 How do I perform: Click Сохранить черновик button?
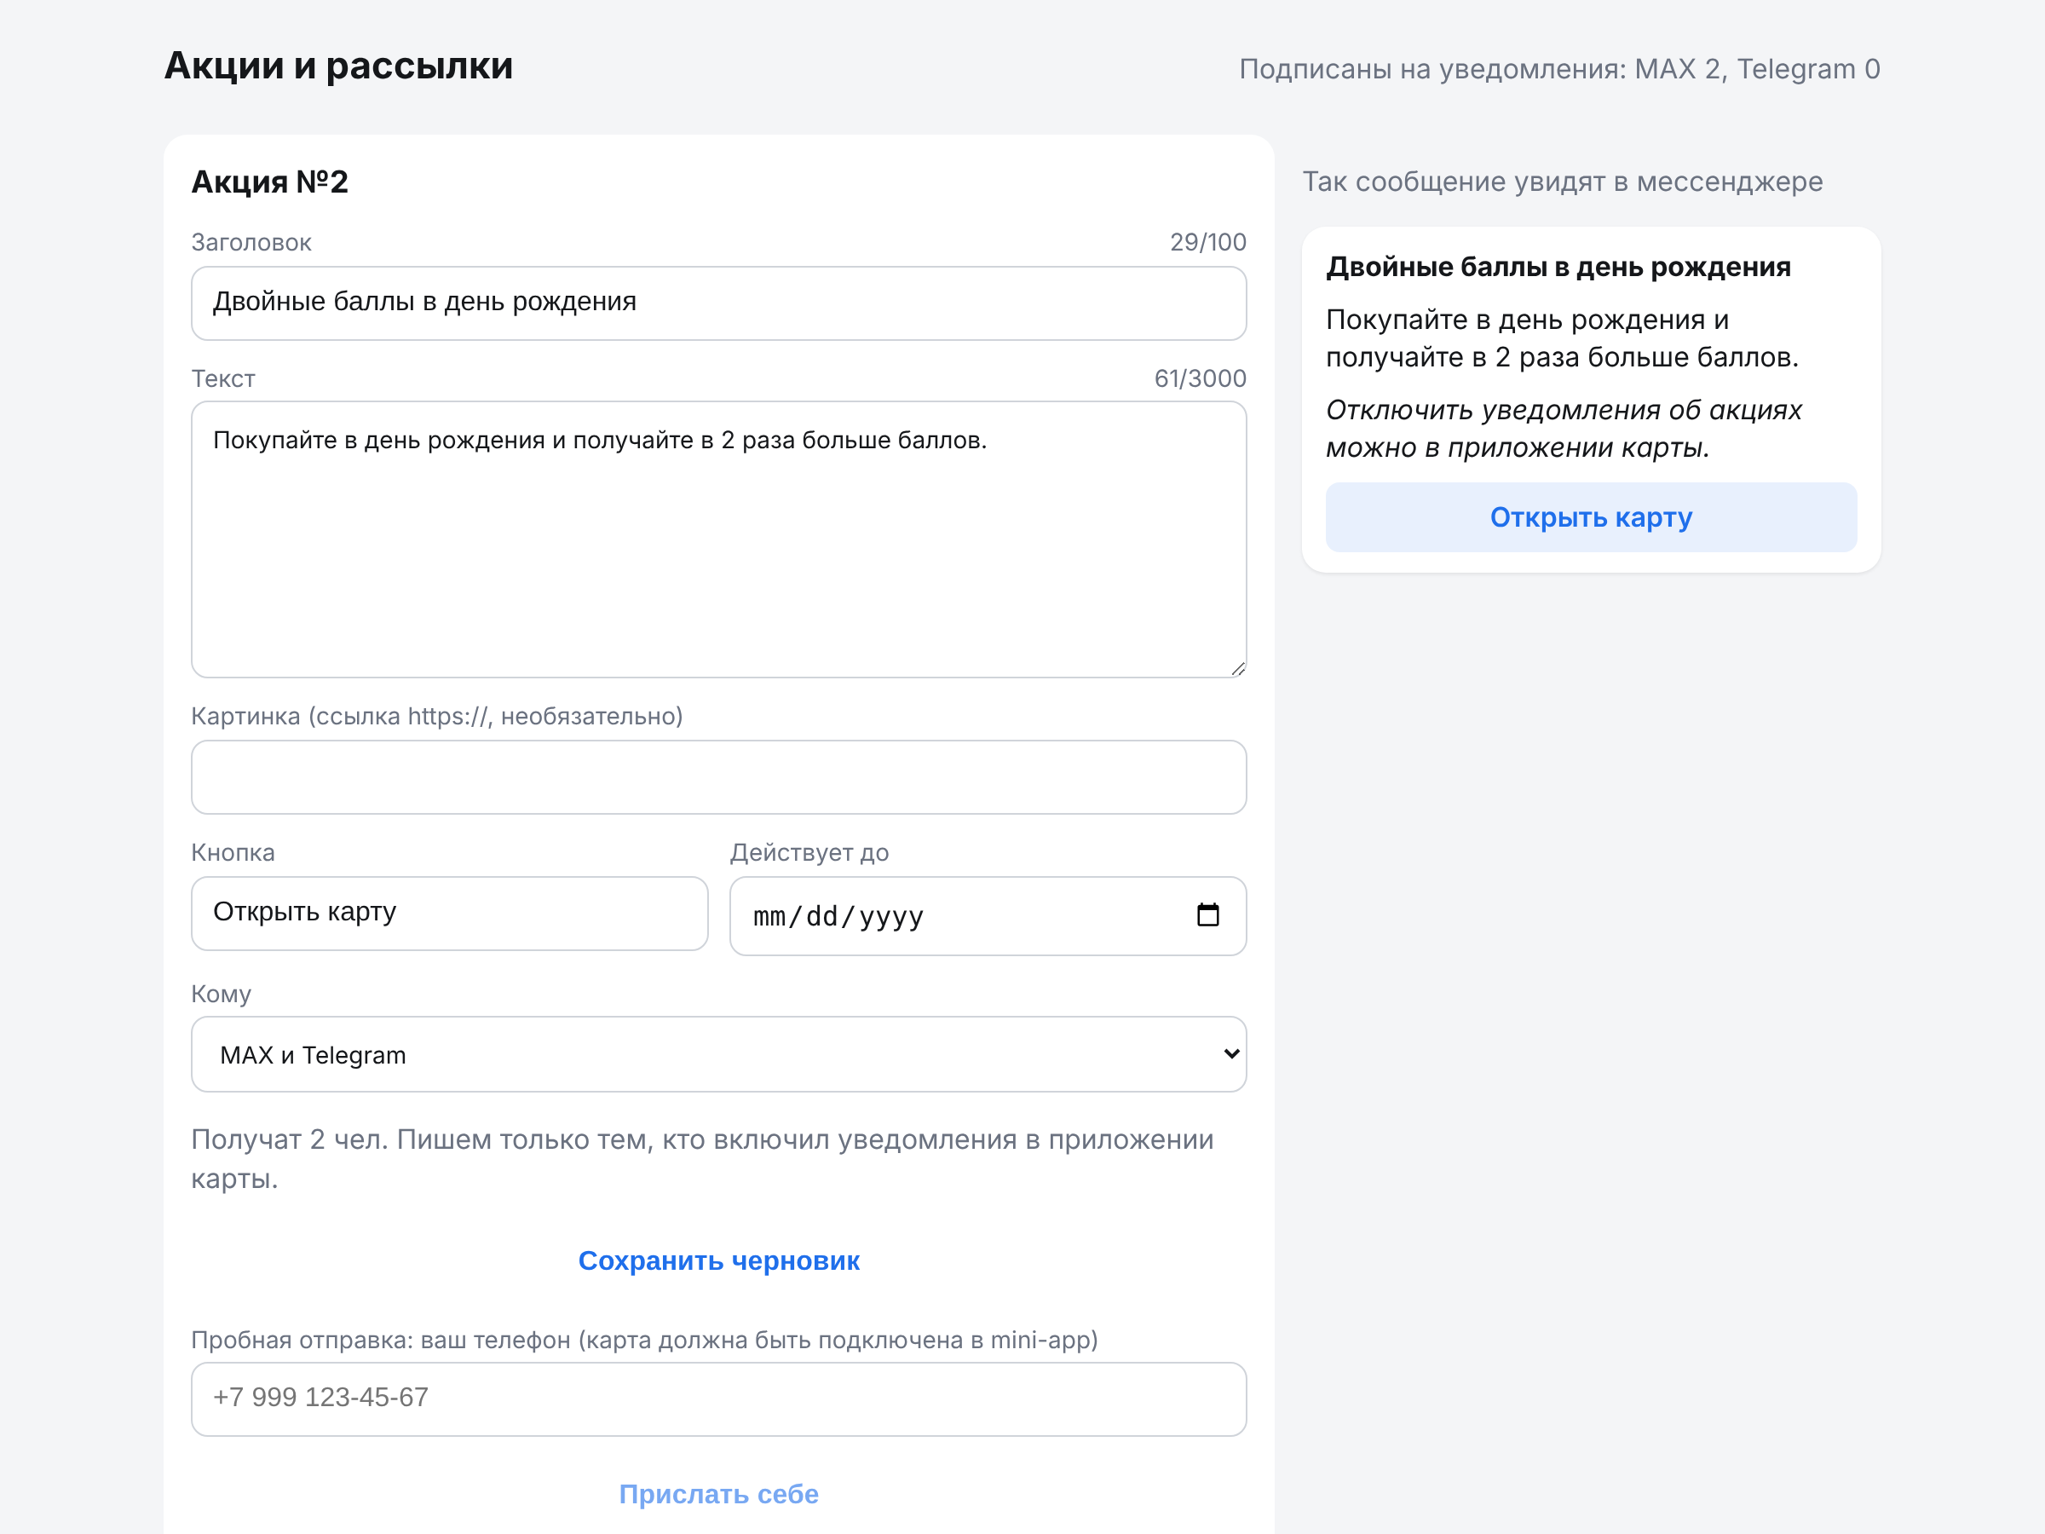coord(718,1260)
